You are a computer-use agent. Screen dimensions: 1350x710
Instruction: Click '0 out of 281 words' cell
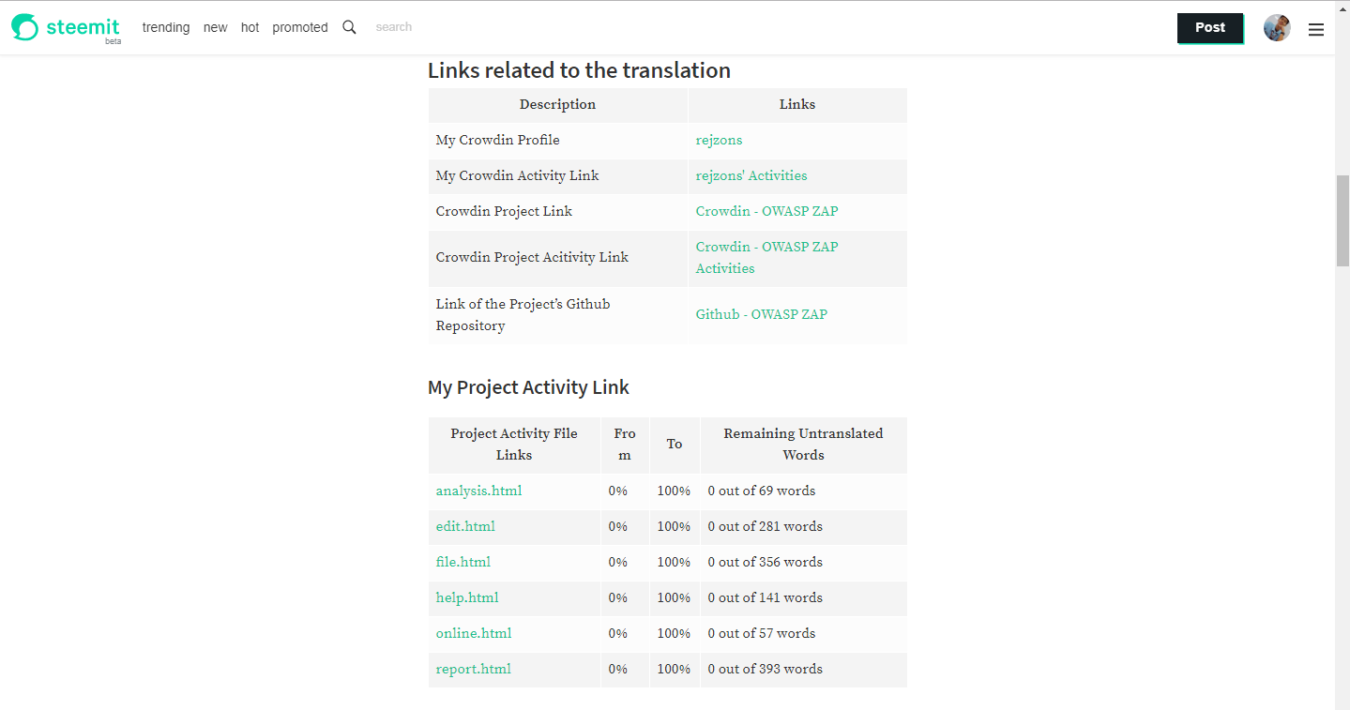click(804, 527)
